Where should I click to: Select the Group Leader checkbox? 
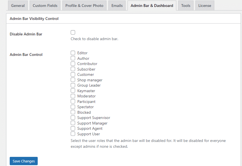tap(73, 85)
